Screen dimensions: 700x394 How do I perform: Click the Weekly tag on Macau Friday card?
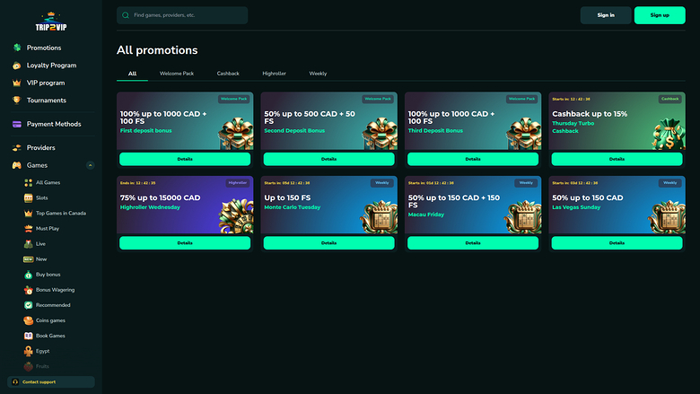pyautogui.click(x=526, y=183)
